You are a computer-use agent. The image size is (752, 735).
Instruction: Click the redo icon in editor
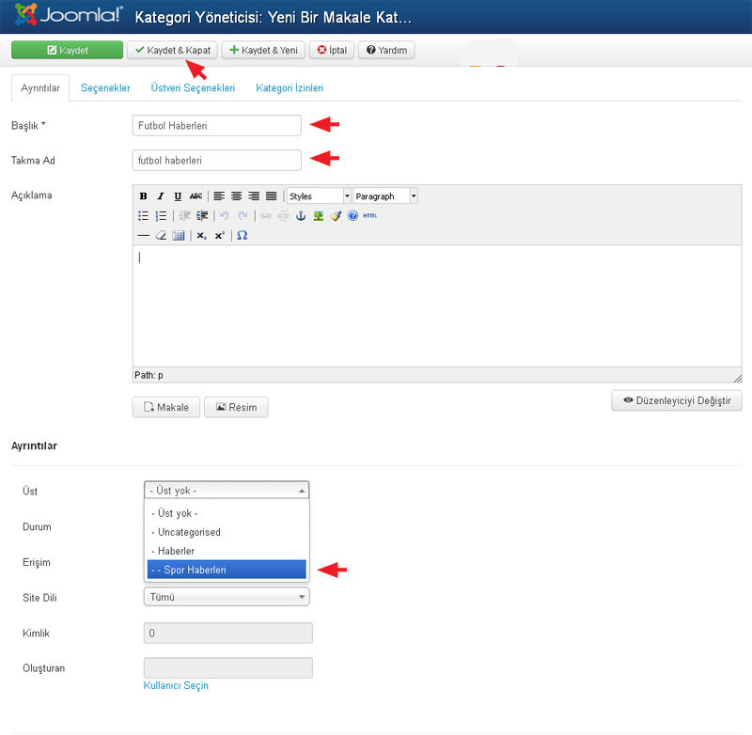(243, 216)
